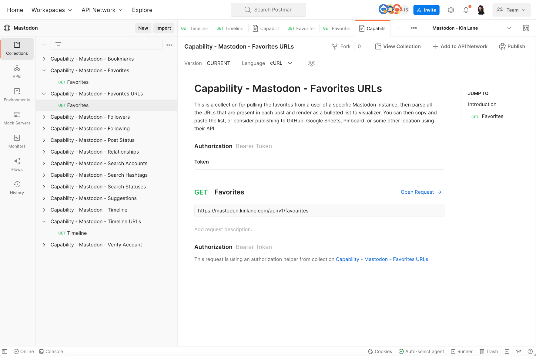536x356 pixels.
Task: Open the notifications bell
Action: click(x=466, y=10)
